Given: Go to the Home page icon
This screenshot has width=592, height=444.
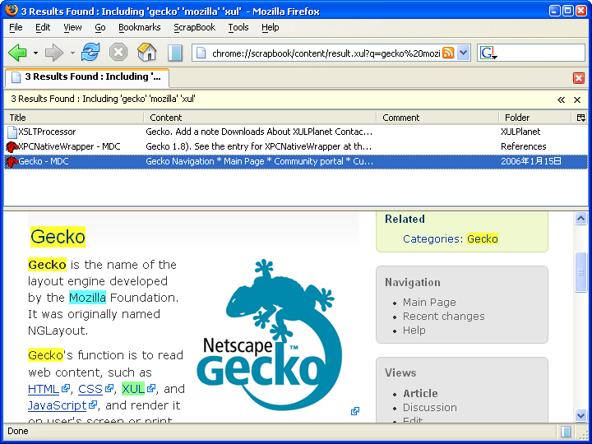Looking at the screenshot, I should point(146,52).
